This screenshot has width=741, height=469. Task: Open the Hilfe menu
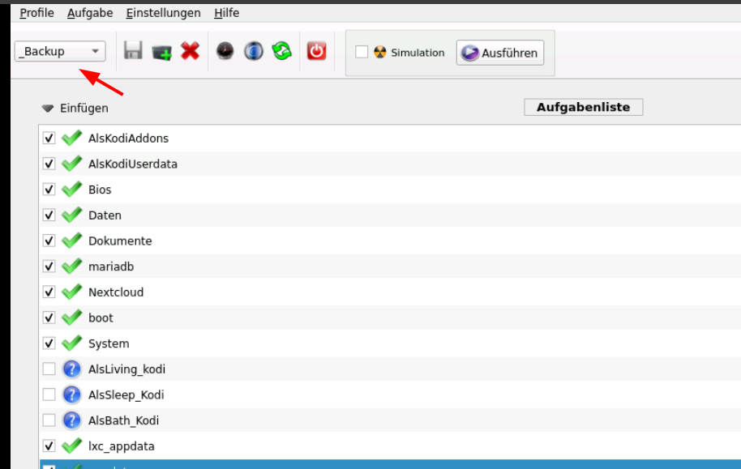(226, 13)
